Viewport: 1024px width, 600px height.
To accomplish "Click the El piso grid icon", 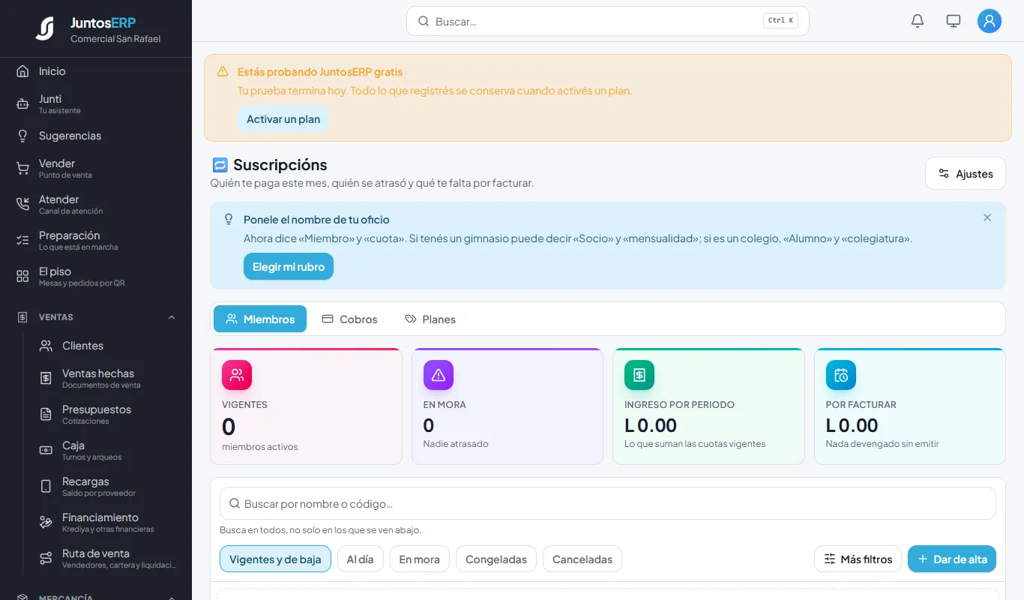I will [22, 277].
